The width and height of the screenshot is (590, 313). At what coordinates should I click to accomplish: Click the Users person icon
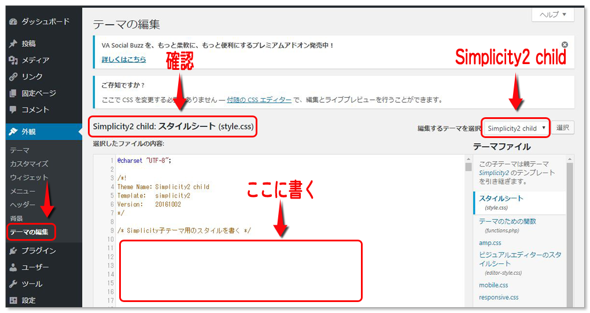[13, 267]
